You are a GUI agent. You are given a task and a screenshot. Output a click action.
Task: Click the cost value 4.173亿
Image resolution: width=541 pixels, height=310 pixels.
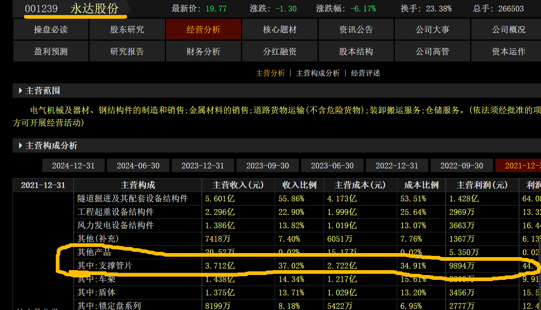(342, 199)
